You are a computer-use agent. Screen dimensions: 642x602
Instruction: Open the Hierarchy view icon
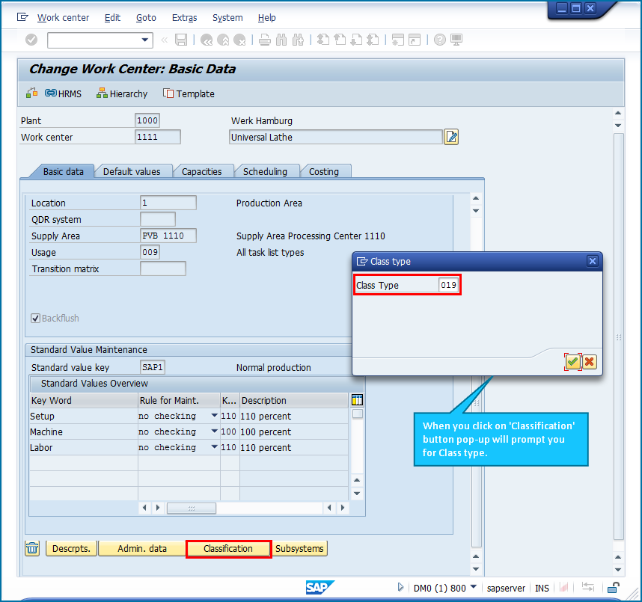[x=121, y=93]
